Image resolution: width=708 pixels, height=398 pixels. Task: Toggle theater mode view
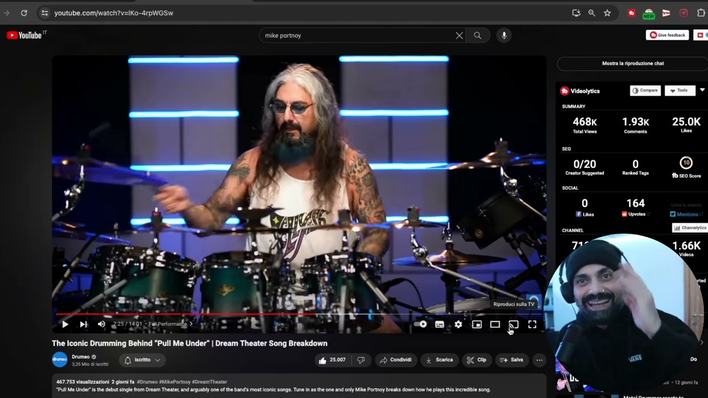pyautogui.click(x=495, y=324)
